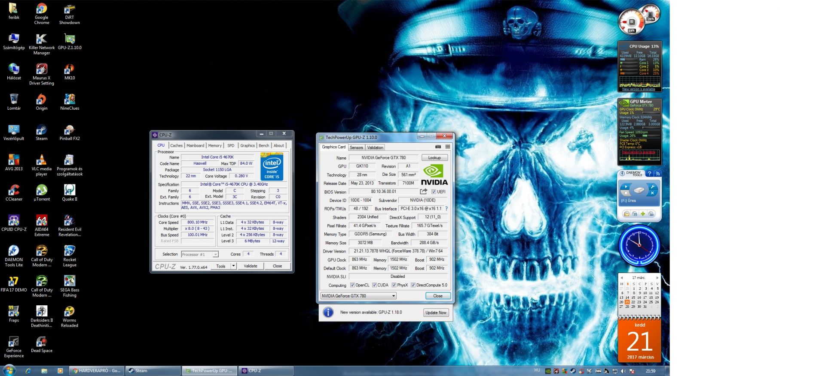Open the Google Chrome desktop shortcut

42,14
